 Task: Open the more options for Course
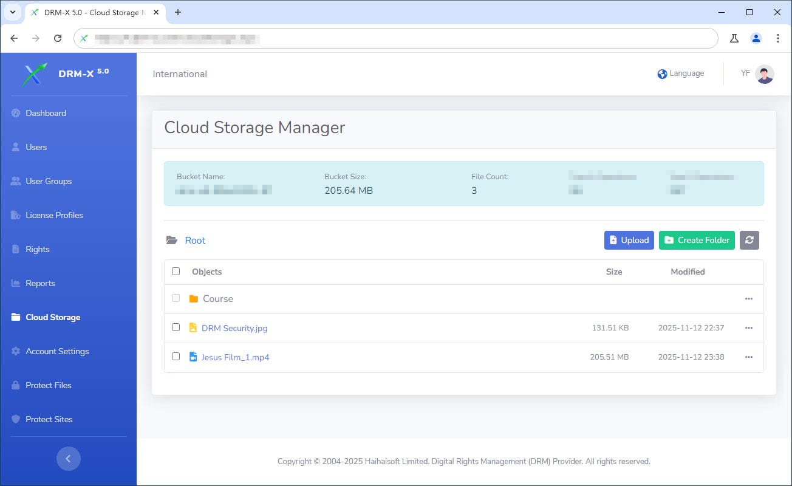pos(749,299)
